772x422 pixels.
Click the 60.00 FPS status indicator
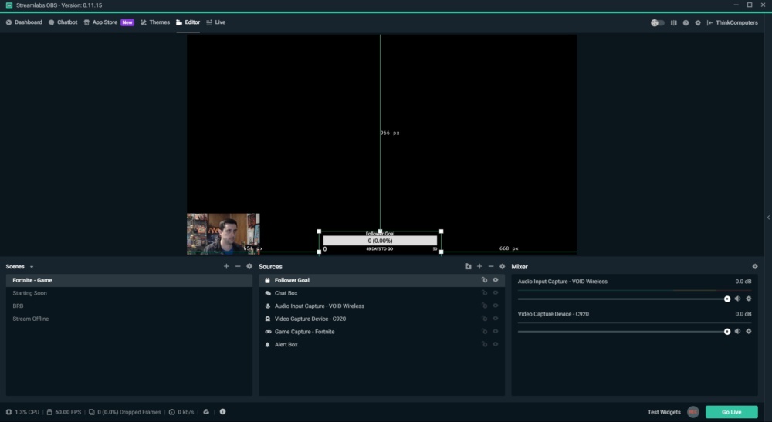pos(64,412)
